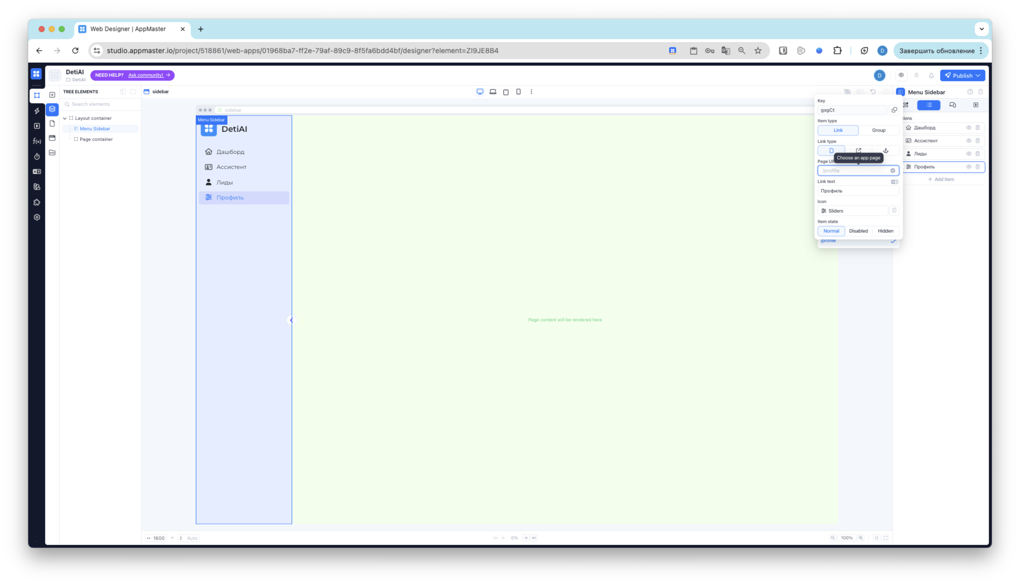Open Chrome tab list chevron
Viewport: 1020px width, 585px height.
981,29
